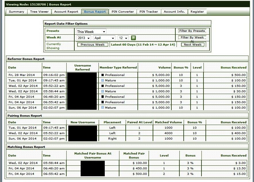Click matched volume 4000 cell
Image resolution: width=254 pixels, height=182 pixels.
pyautogui.click(x=168, y=133)
